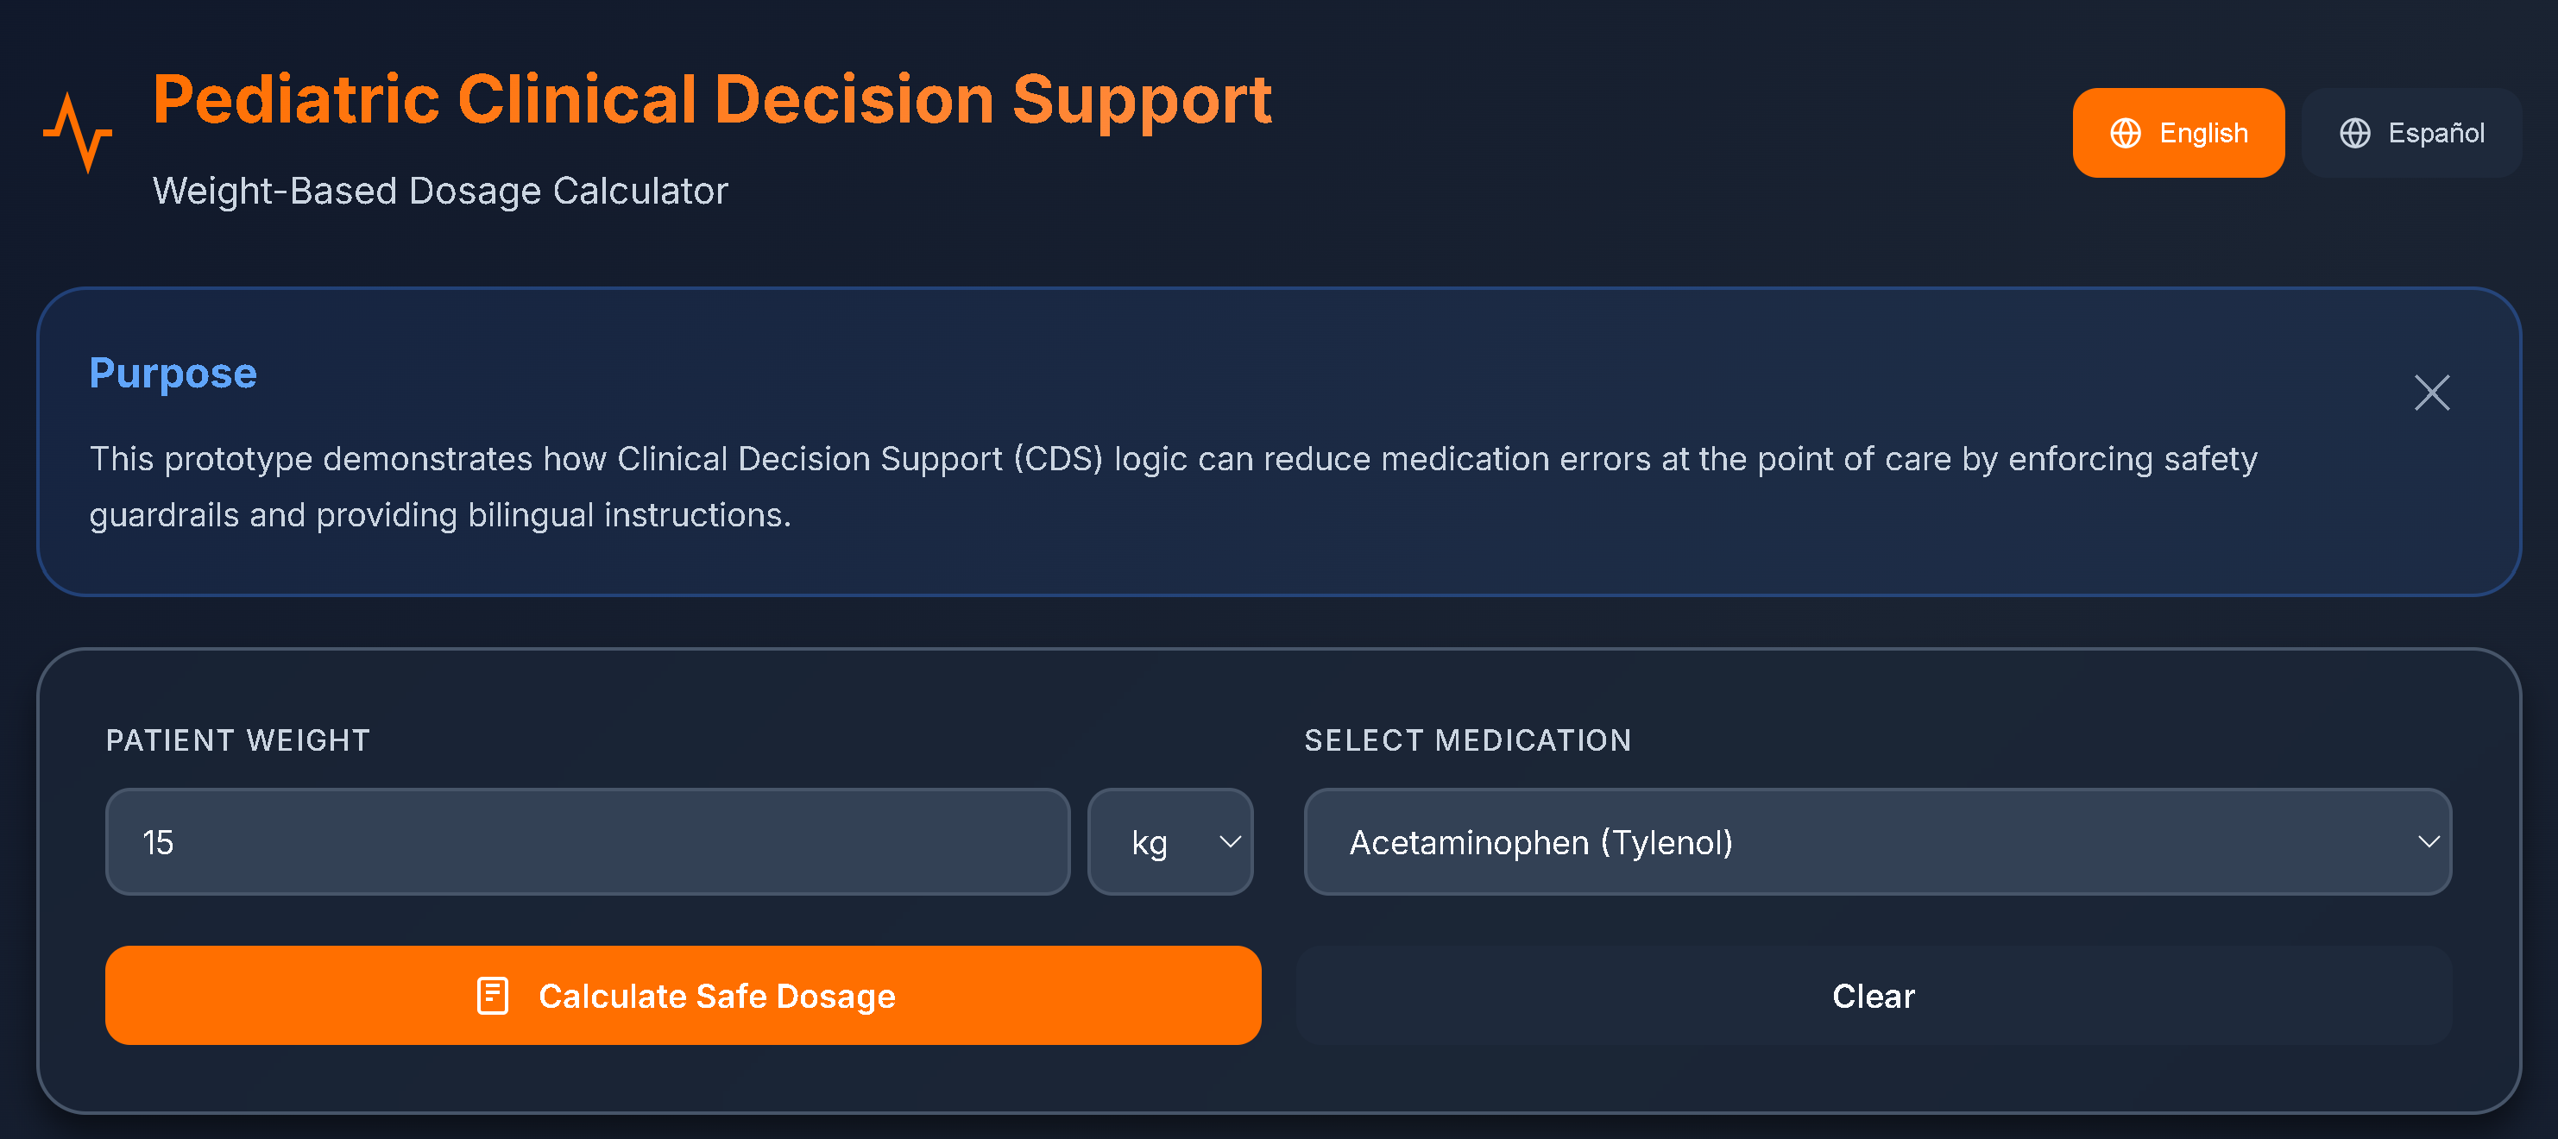The height and width of the screenshot is (1139, 2558).
Task: Click the globe icon on the Español button
Action: pos(2358,132)
